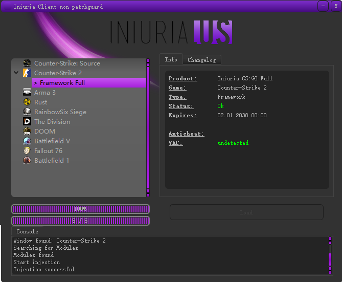
Task: Click The Division logo icon
Action: [27, 122]
